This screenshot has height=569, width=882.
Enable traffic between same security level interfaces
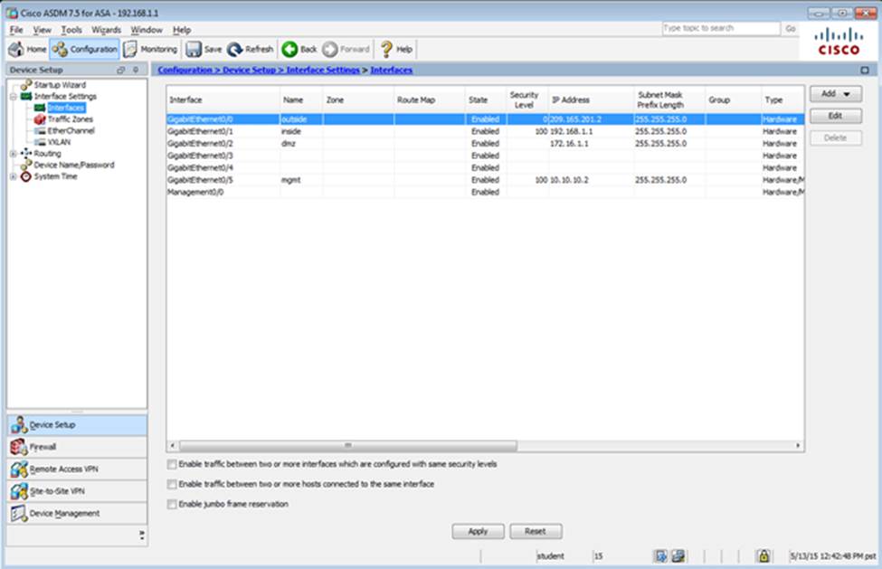[172, 464]
